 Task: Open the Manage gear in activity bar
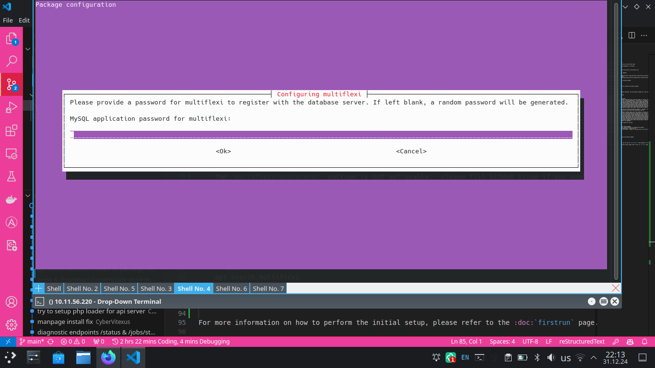[x=12, y=324]
